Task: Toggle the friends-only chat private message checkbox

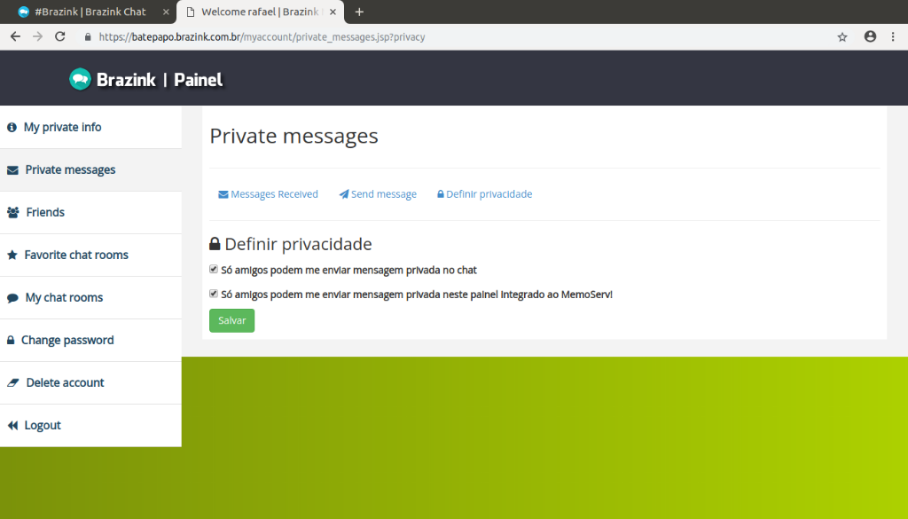Action: click(x=214, y=269)
